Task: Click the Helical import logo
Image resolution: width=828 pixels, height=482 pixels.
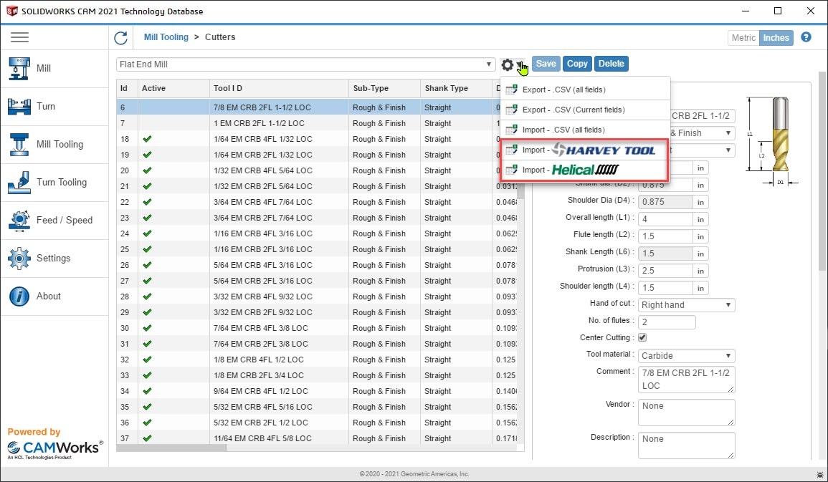Action: (585, 170)
